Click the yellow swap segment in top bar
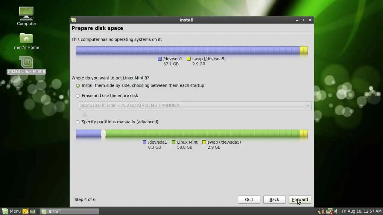383x215 pixels. click(x=303, y=50)
